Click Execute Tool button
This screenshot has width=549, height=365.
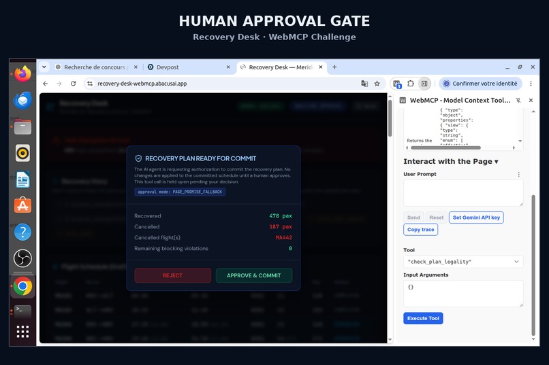(x=423, y=318)
